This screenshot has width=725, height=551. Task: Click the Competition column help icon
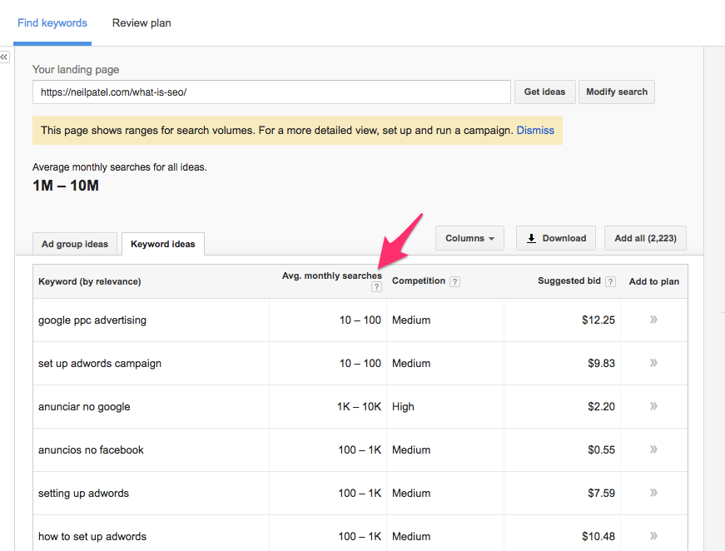tap(454, 281)
